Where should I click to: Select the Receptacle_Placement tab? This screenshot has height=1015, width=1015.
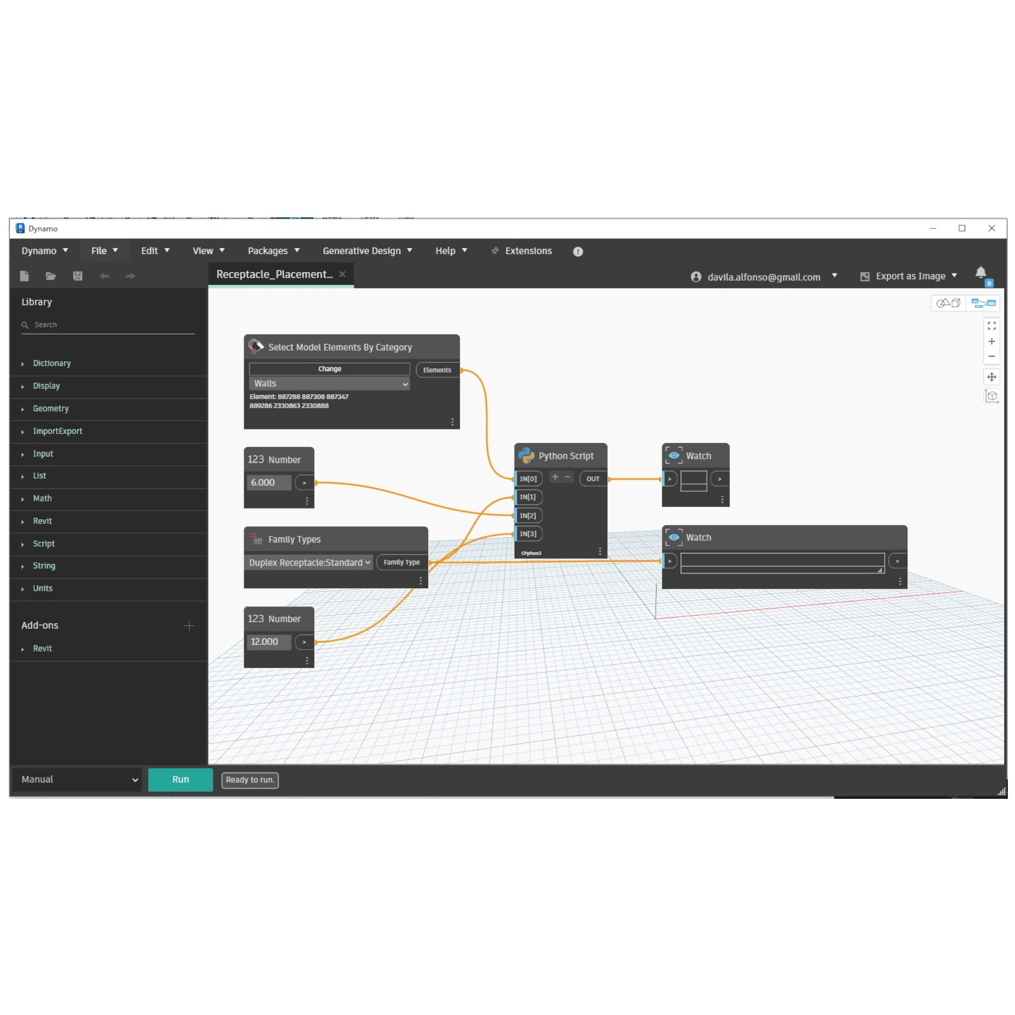point(275,275)
